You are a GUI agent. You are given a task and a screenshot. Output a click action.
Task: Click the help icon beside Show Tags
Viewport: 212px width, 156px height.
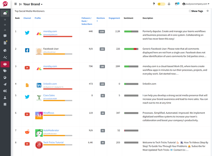point(207,11)
